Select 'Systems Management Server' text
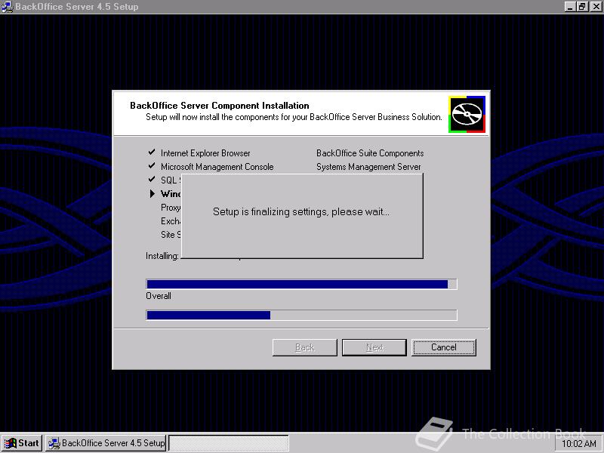 368,167
